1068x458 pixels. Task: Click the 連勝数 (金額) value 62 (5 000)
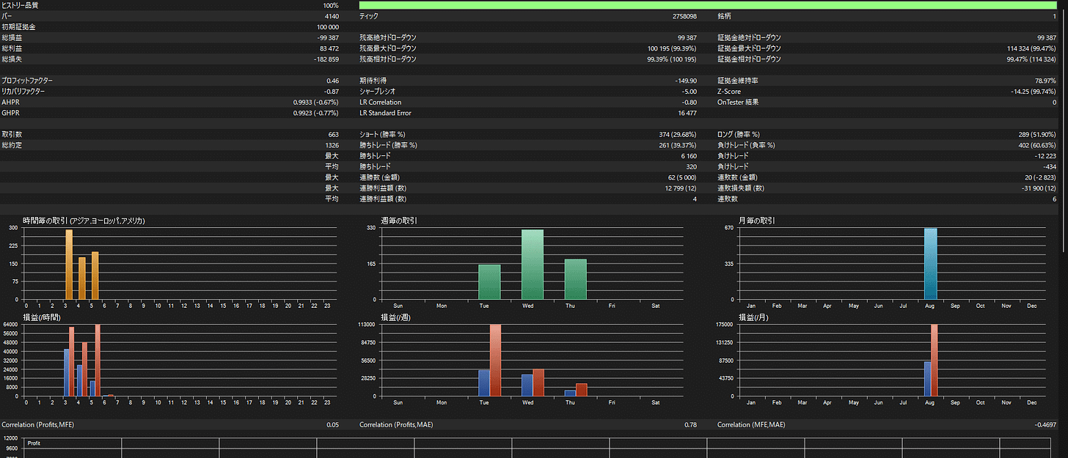click(681, 177)
